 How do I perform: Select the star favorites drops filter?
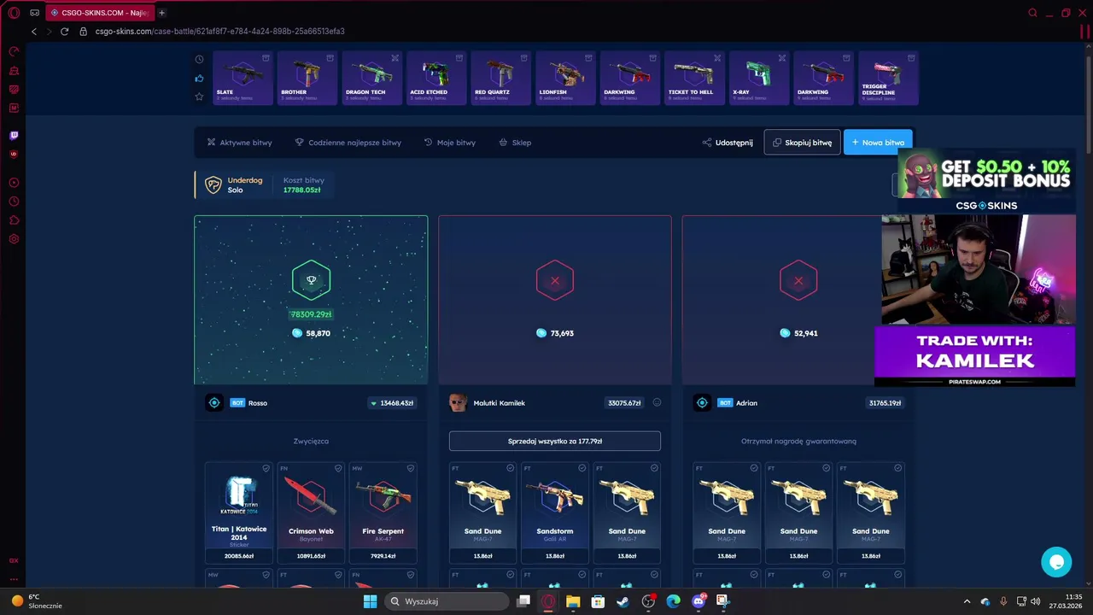(199, 97)
